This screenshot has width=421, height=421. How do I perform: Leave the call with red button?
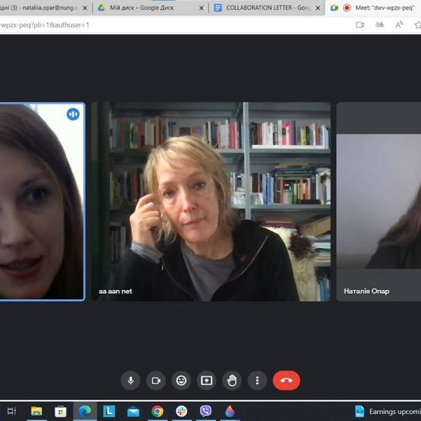point(286,380)
